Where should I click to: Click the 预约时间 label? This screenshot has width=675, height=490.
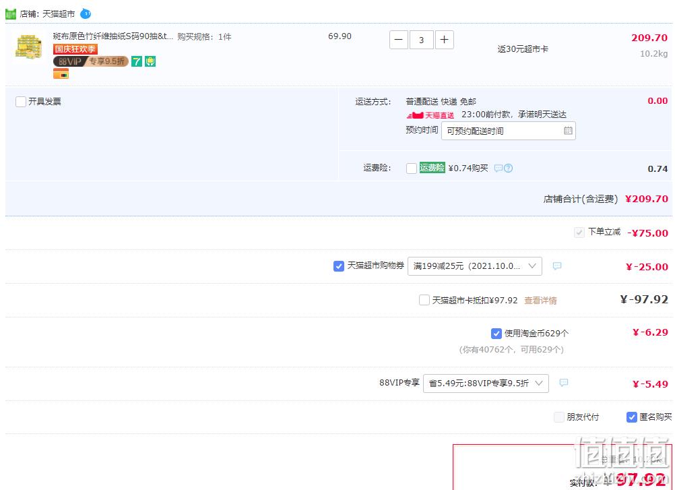click(422, 129)
